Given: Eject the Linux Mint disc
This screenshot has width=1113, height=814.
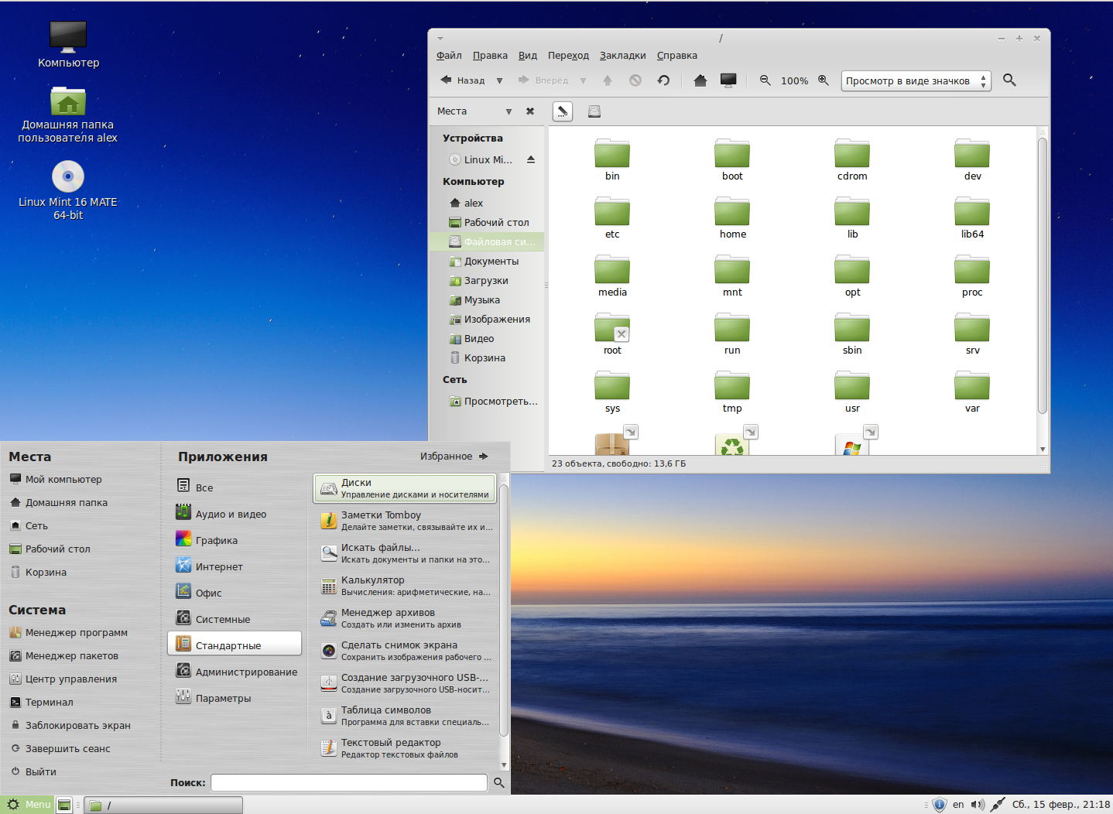Looking at the screenshot, I should (x=531, y=159).
